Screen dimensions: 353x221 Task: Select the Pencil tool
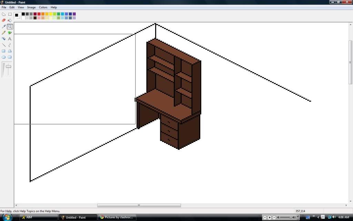(4, 33)
